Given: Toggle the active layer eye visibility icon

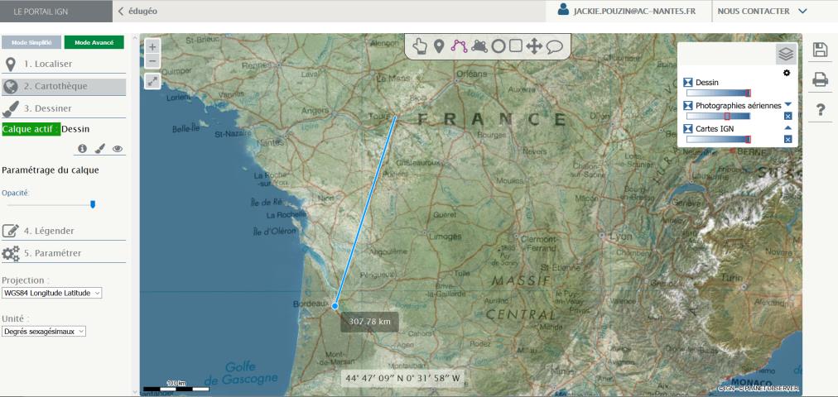Looking at the screenshot, I should [x=118, y=149].
